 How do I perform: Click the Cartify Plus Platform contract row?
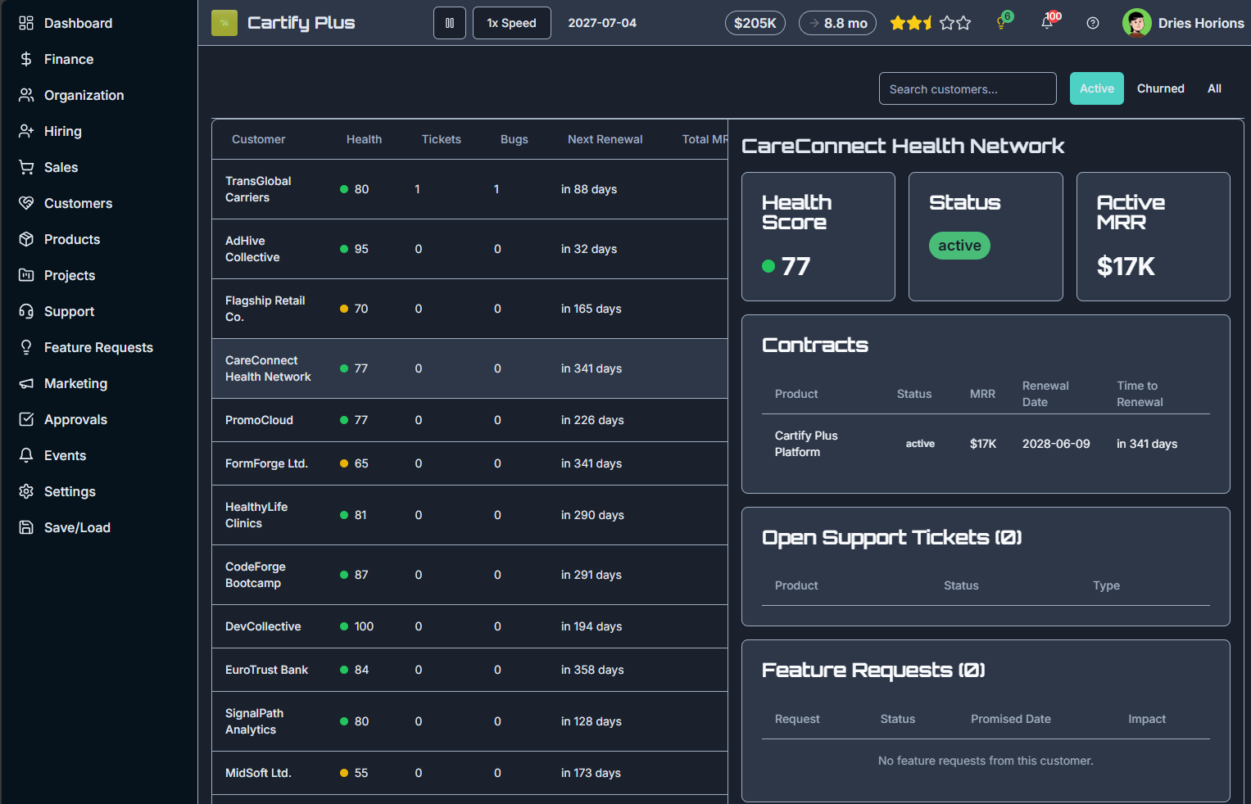point(986,444)
